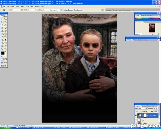The image size is (161, 129).
Task: Select the Dodge tool
Action: (x=5, y=36)
